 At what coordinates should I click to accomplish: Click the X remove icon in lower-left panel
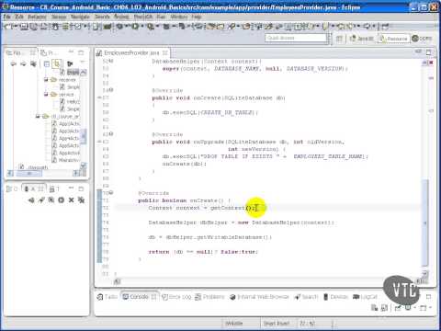tap(71, 200)
